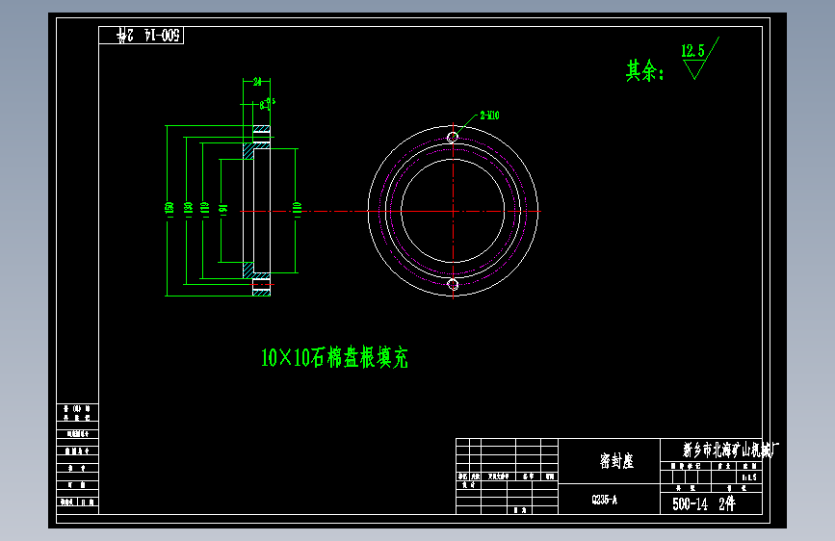Select the '其余:' surface finish label
This screenshot has height=541, width=835.
(x=645, y=70)
